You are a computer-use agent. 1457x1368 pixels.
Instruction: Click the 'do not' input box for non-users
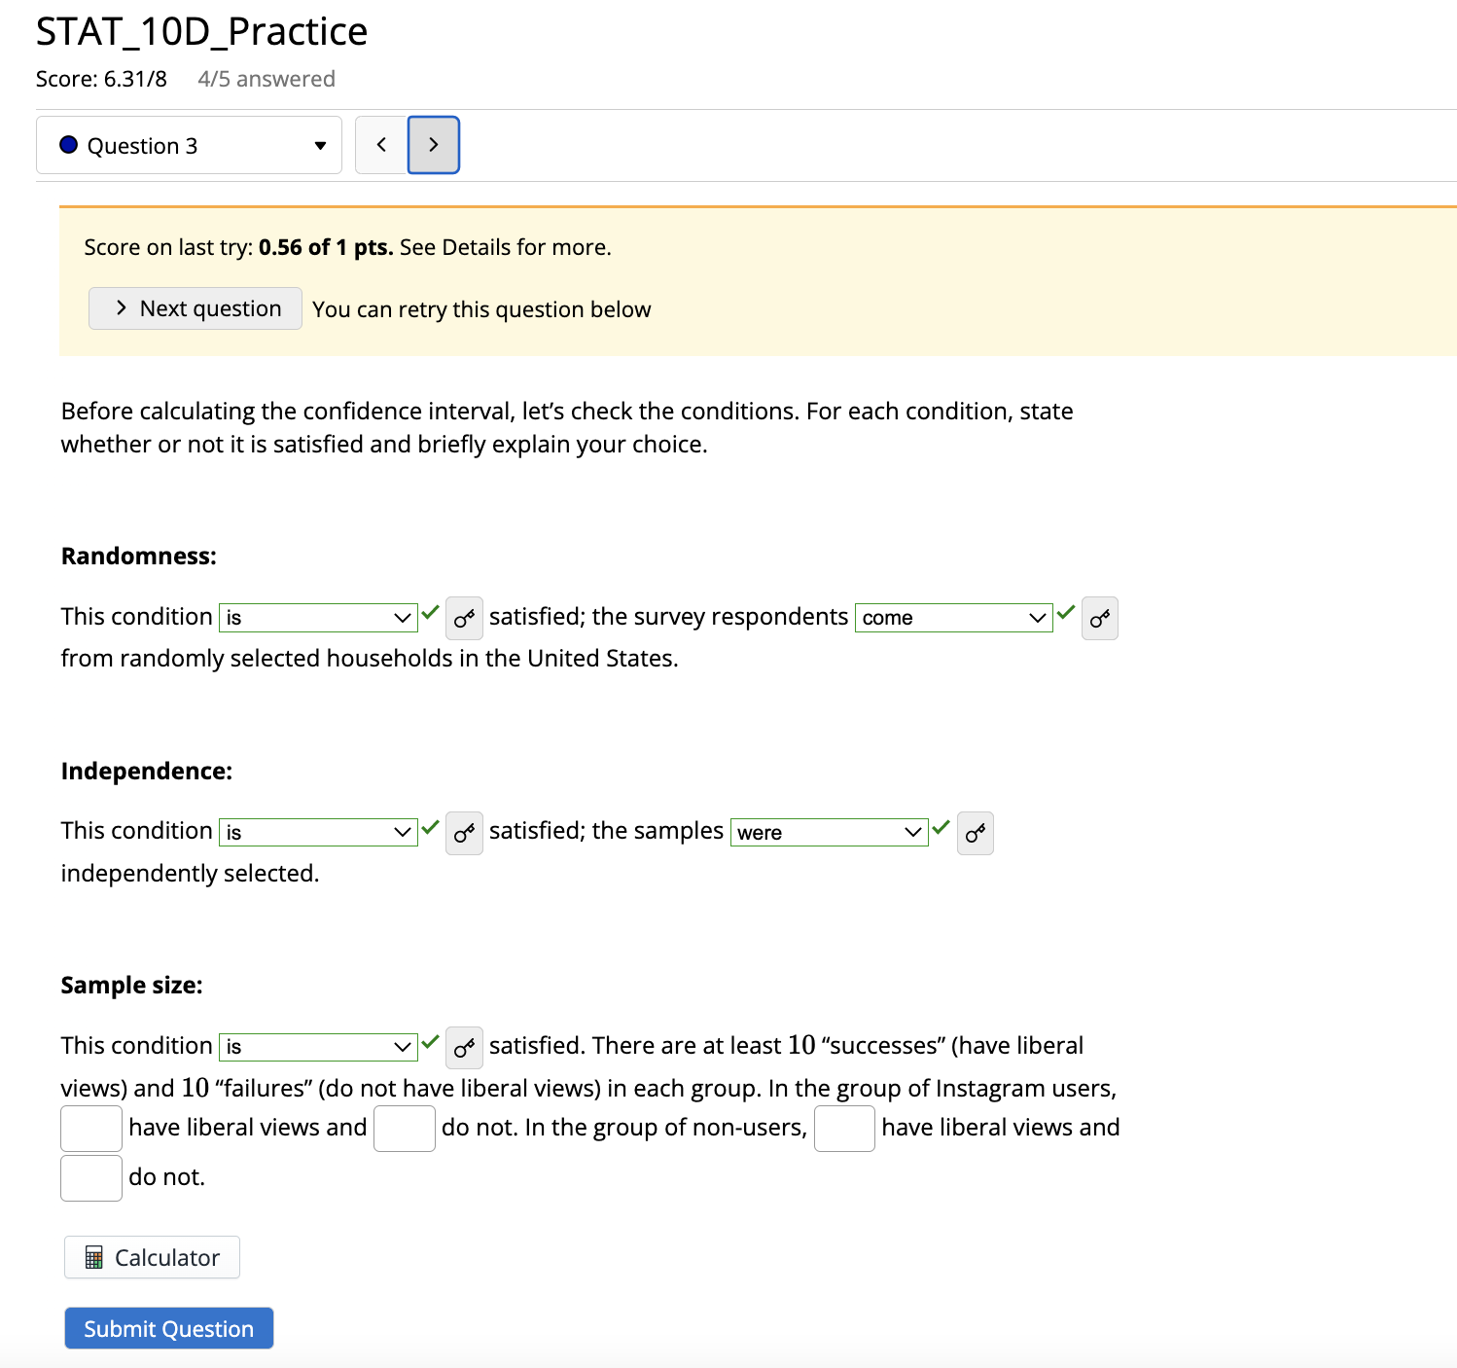90,1177
